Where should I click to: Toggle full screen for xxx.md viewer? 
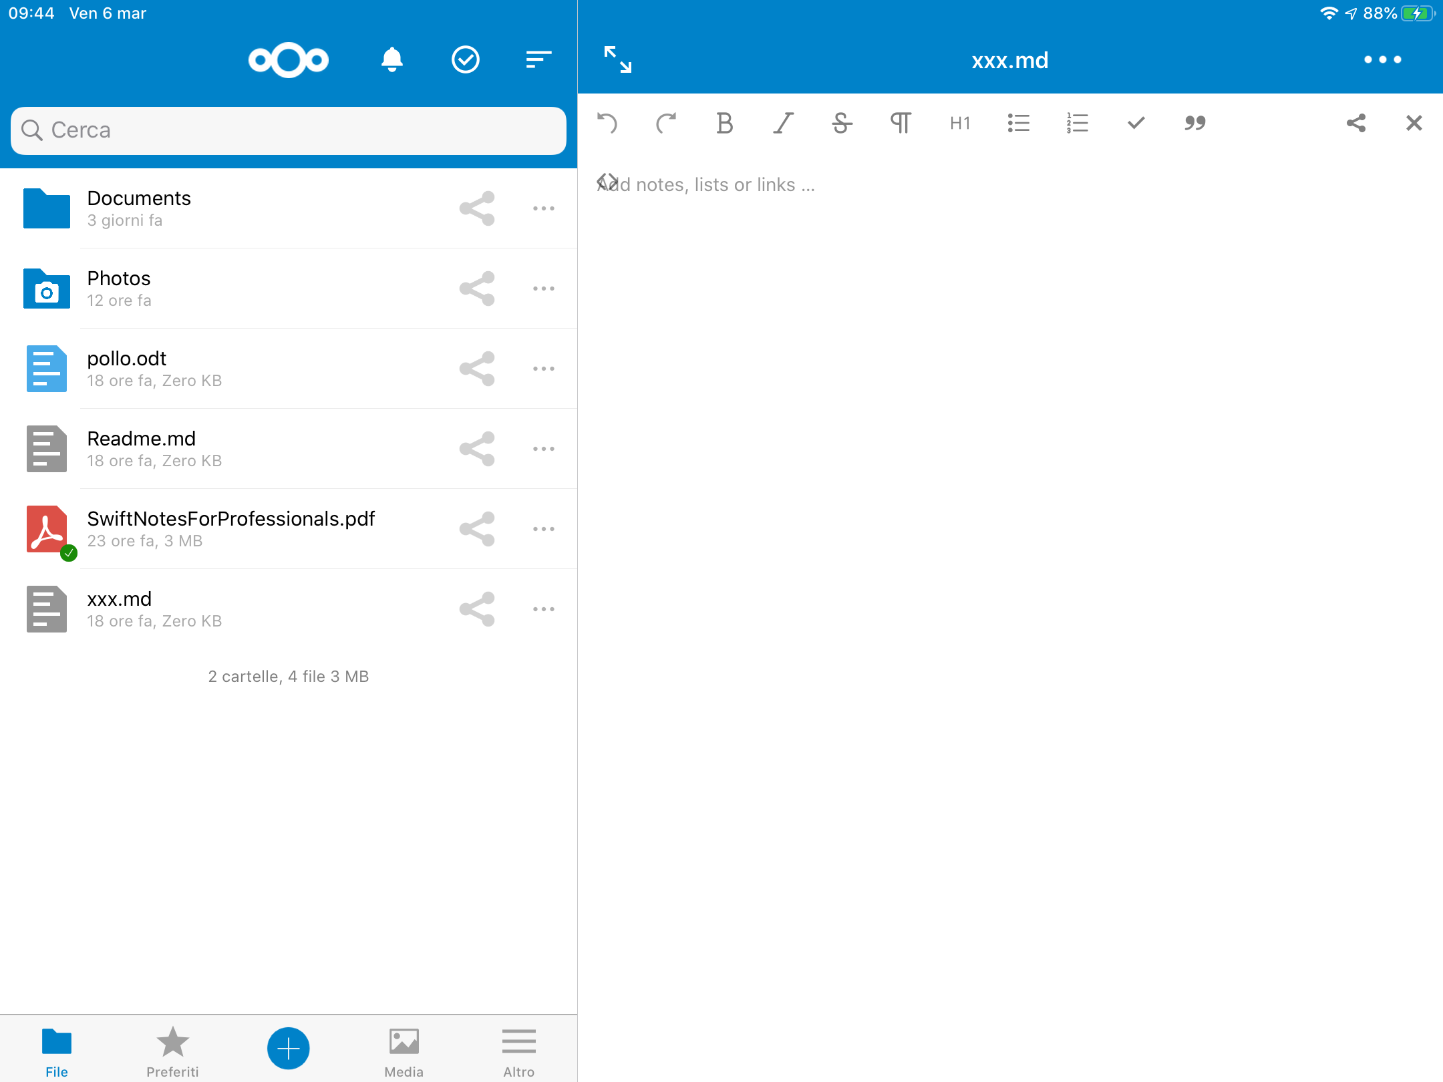click(618, 59)
